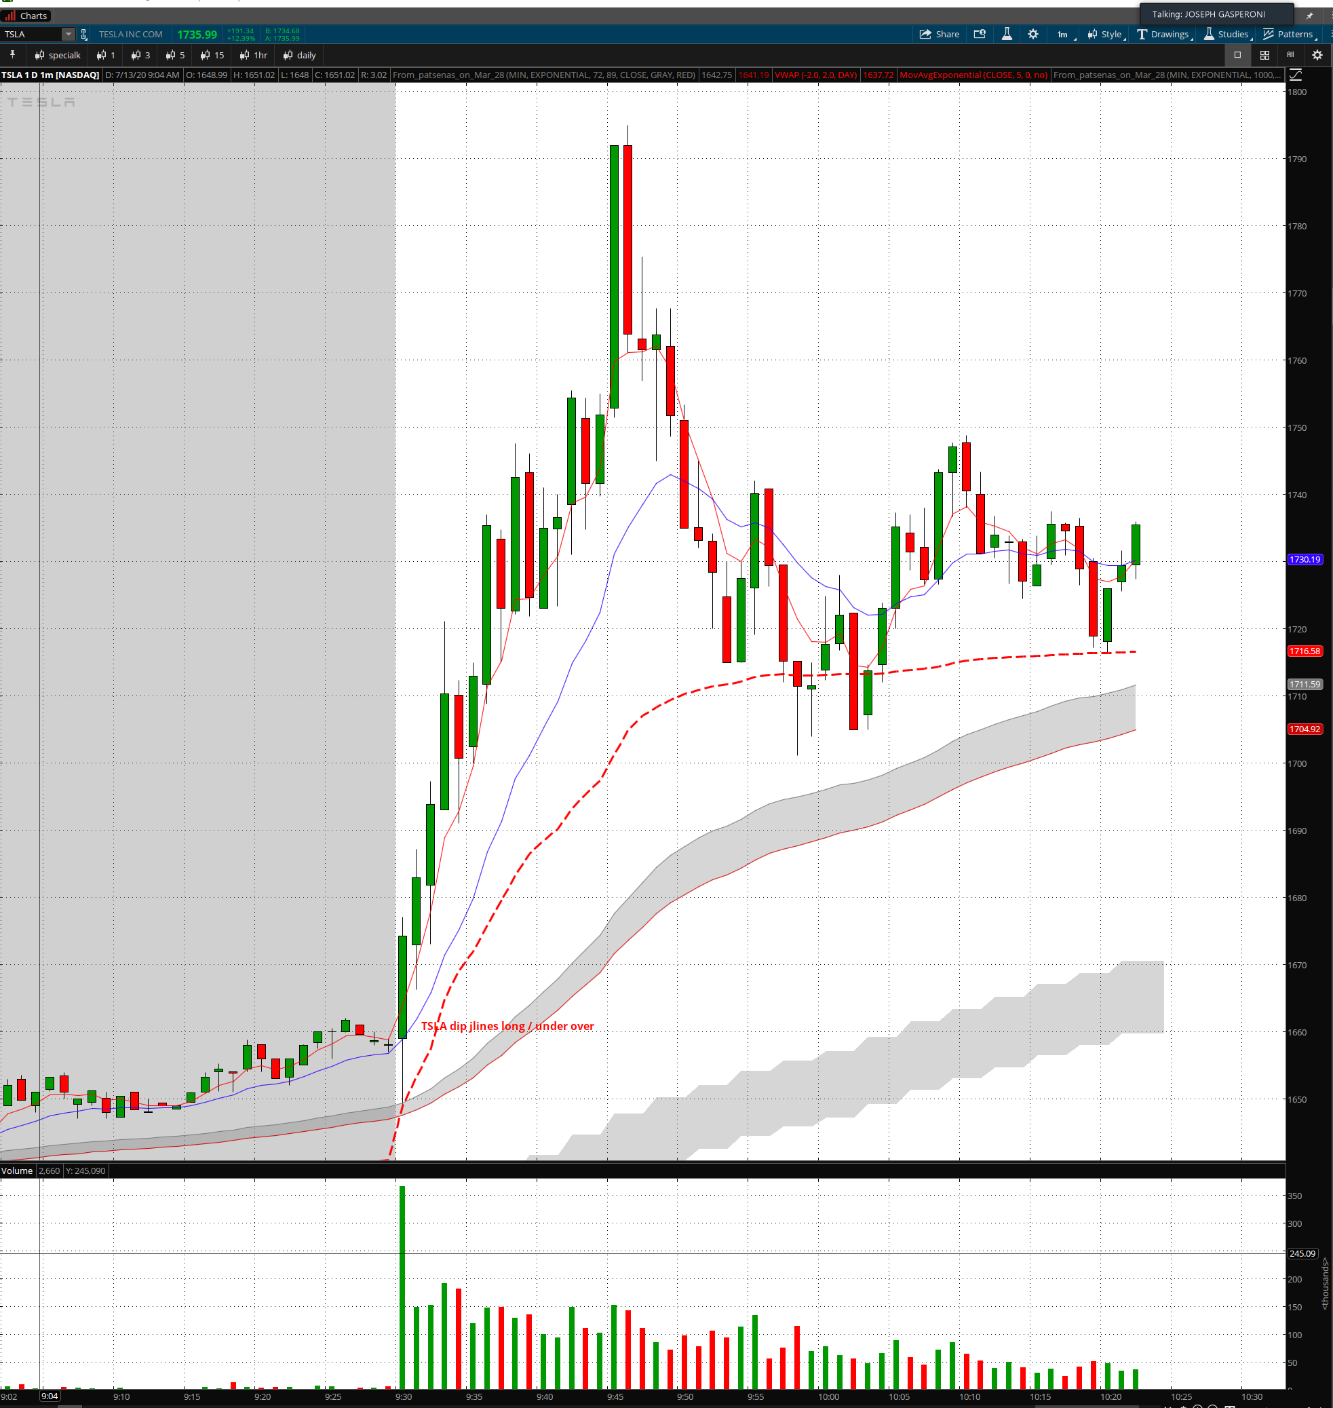Image resolution: width=1333 pixels, height=1408 pixels.
Task: Expand the TSLA symbol dropdown arrow
Action: [68, 34]
